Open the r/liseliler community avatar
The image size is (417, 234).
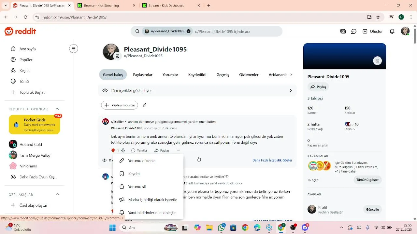[106, 122]
